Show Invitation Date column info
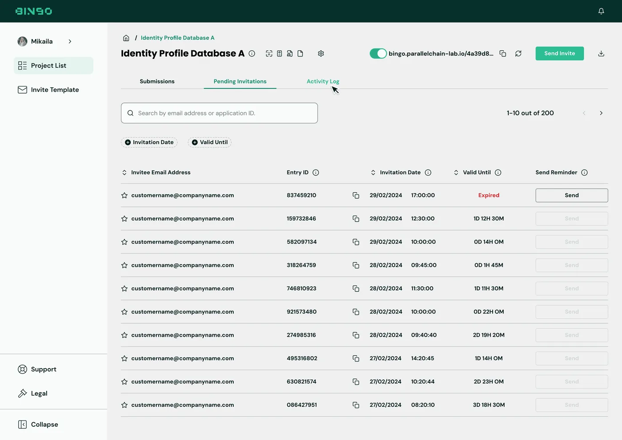Screen dimensions: 622x440 [x=428, y=173]
